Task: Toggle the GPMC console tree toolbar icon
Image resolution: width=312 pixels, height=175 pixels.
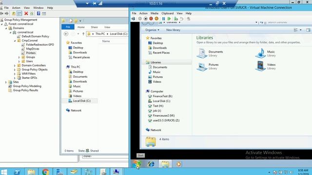Action: coord(19,14)
